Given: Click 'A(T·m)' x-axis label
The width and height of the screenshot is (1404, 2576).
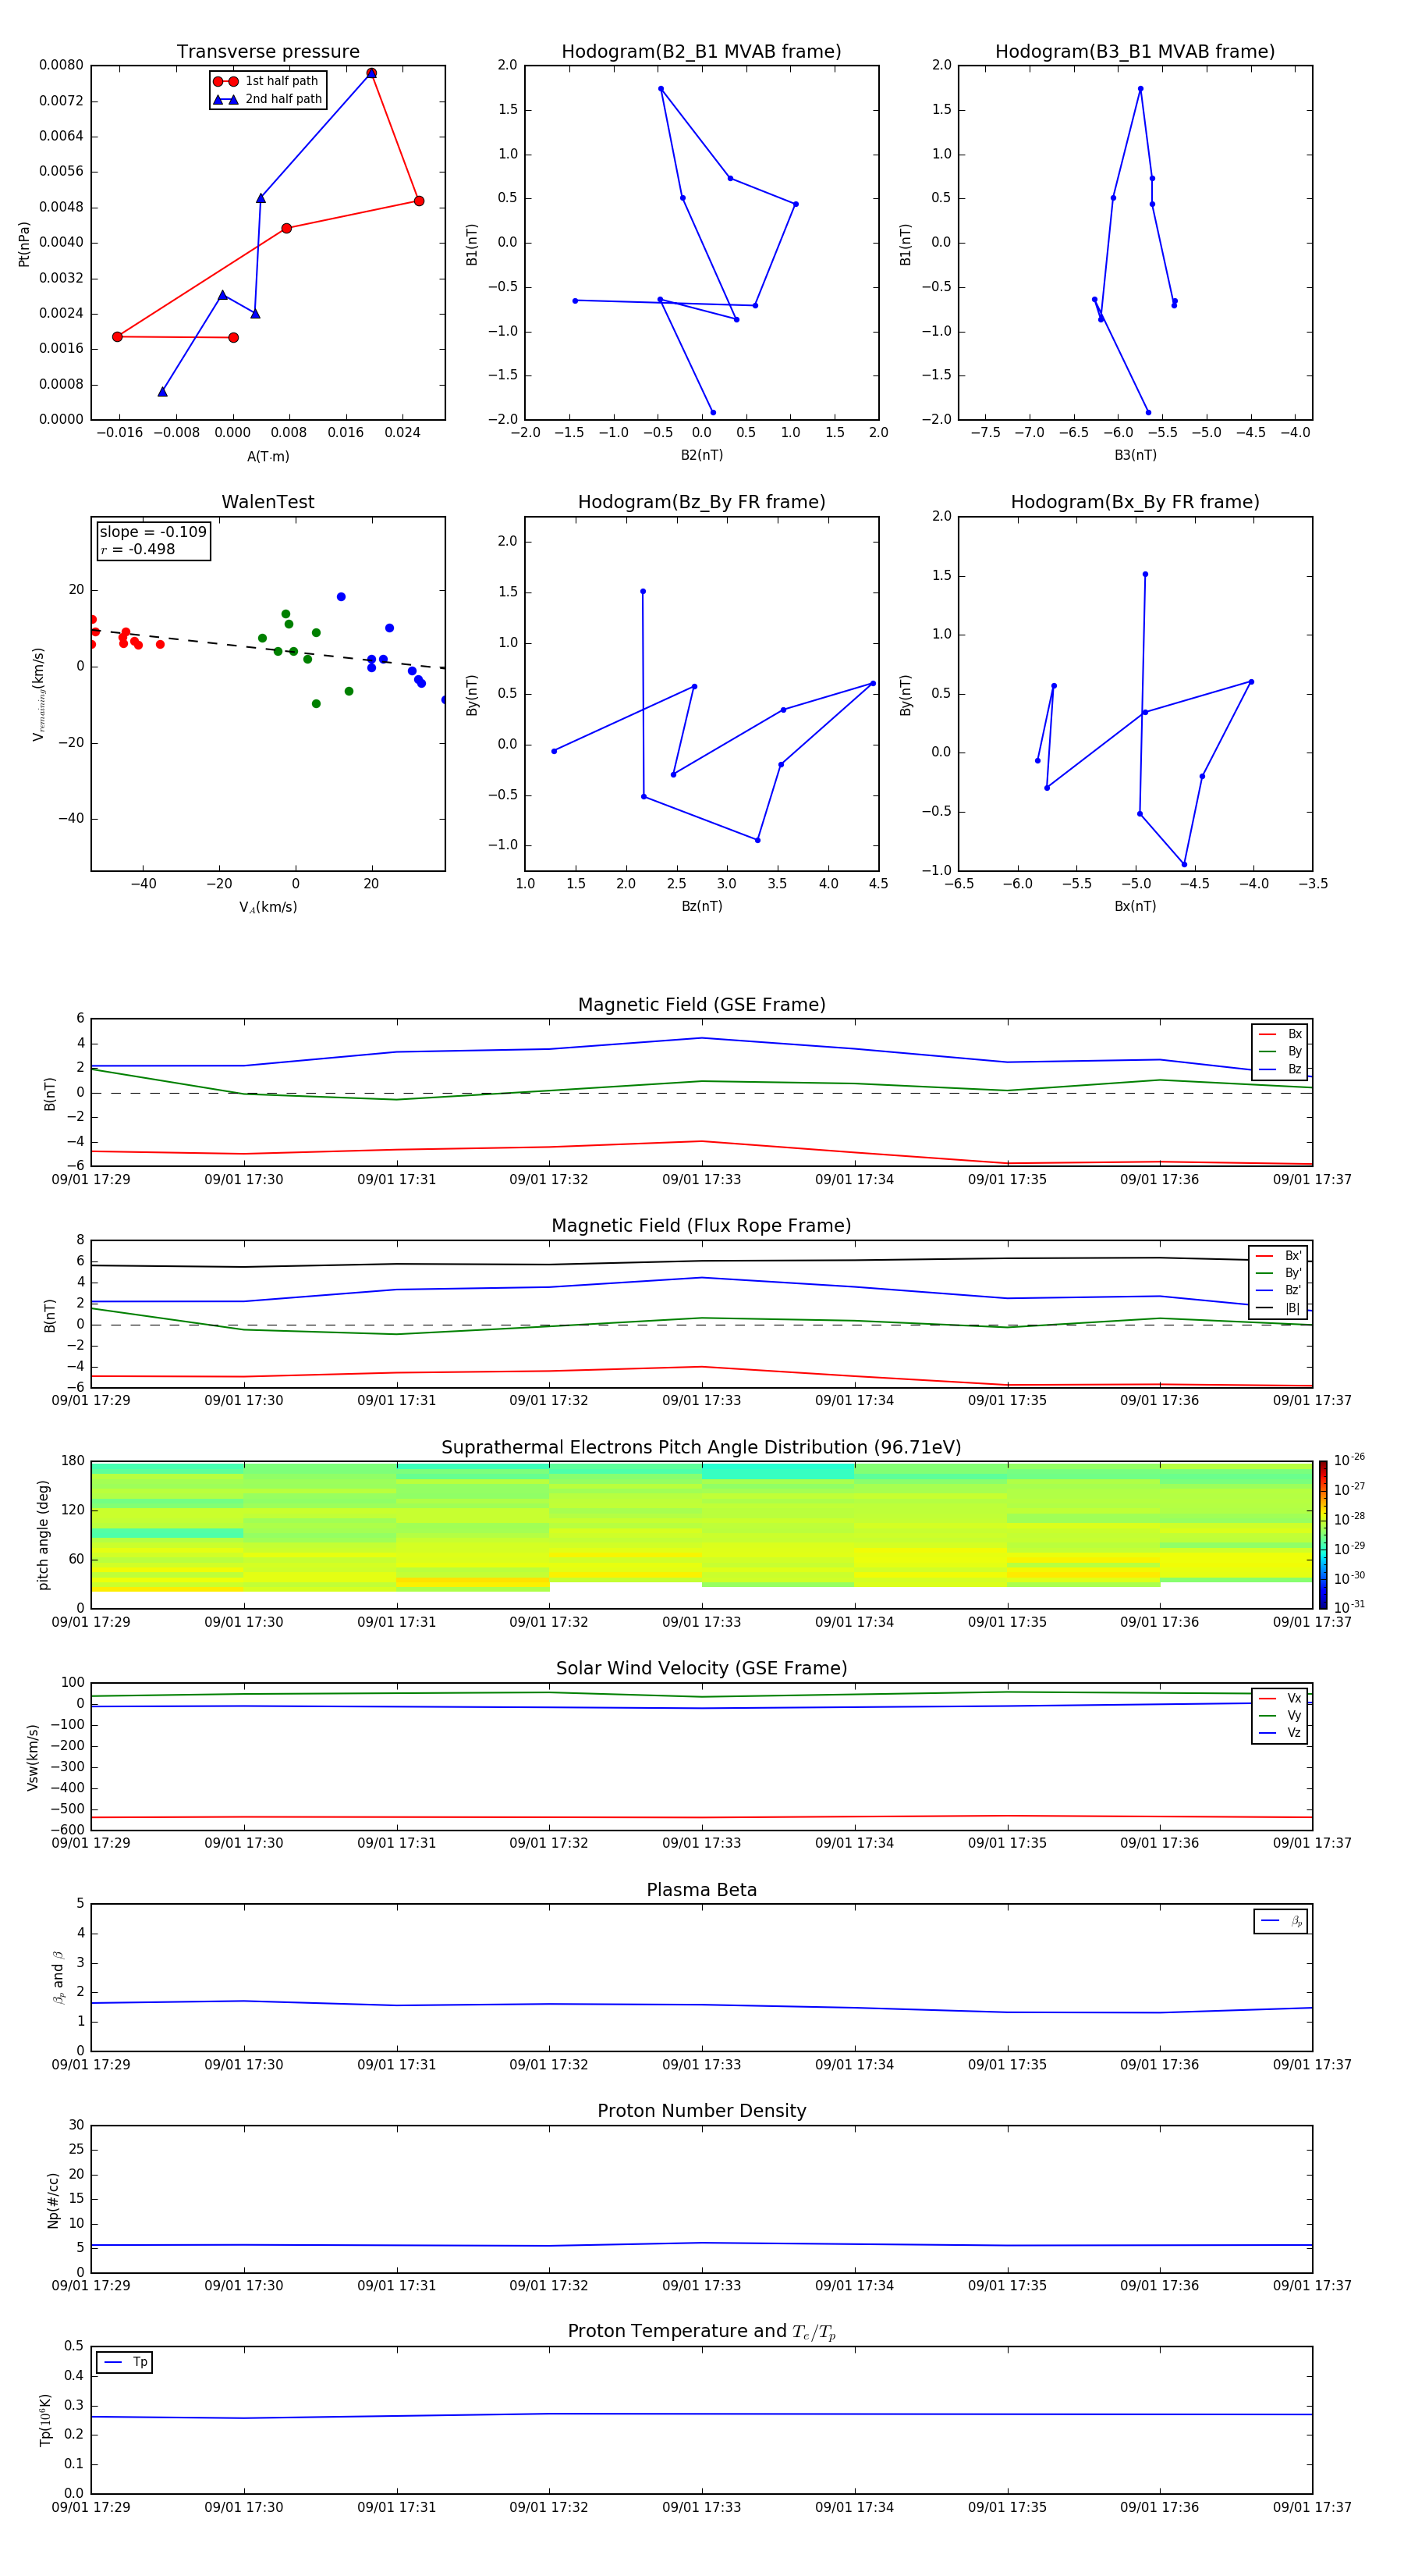Looking at the screenshot, I should (268, 456).
